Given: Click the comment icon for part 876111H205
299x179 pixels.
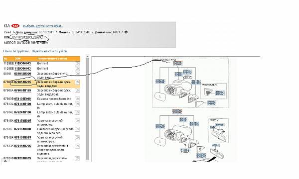Looking at the screenshot, I should (x=77, y=146).
